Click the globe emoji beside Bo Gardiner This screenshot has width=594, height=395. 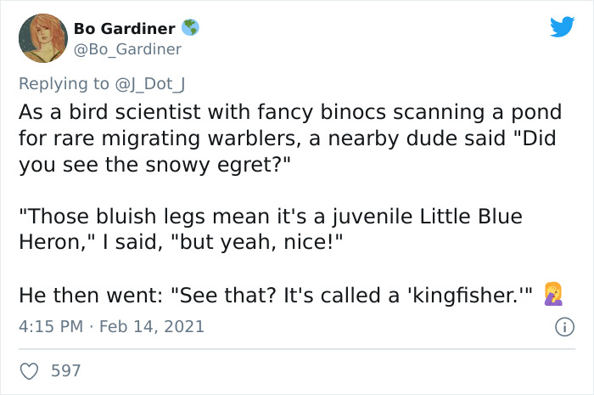tap(190, 29)
